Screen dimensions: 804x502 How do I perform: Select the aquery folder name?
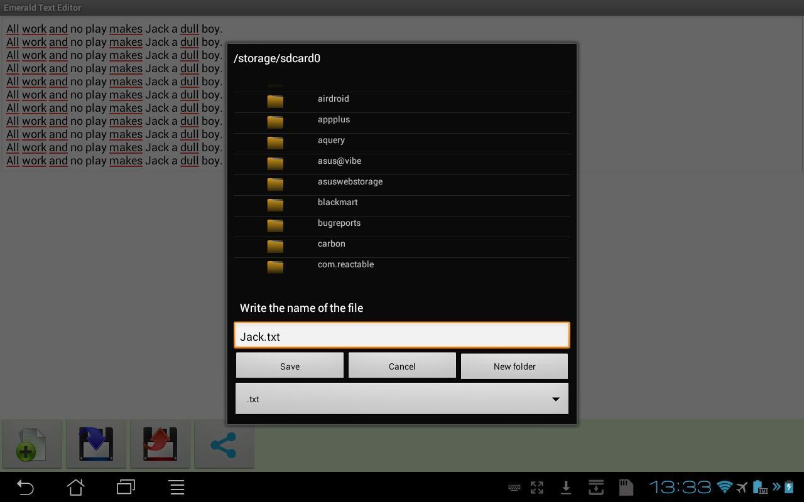332,140
